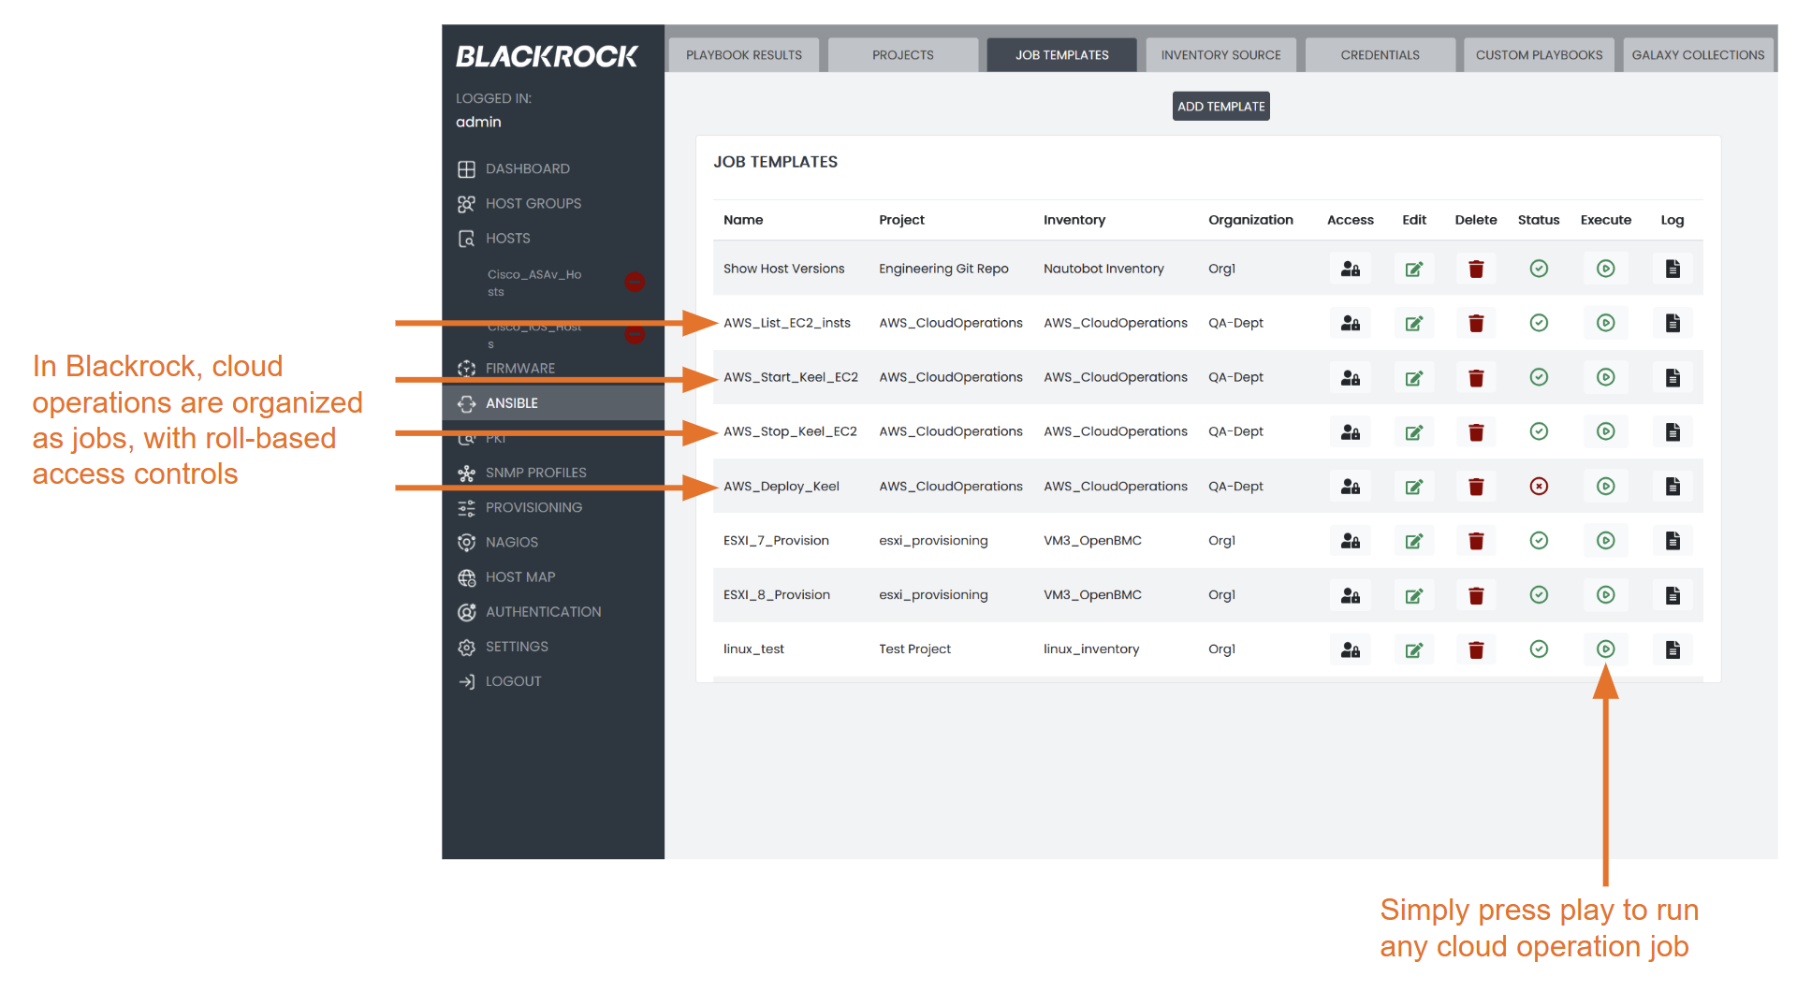Open the Hosts sidebar item
The height and width of the screenshot is (1006, 1797).
507,238
